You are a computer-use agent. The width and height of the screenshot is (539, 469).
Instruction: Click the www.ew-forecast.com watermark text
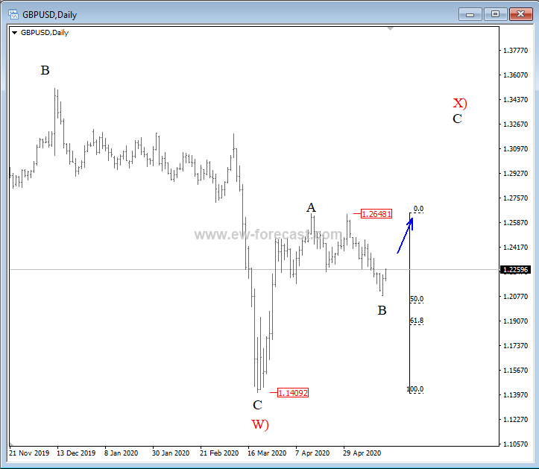pos(268,234)
